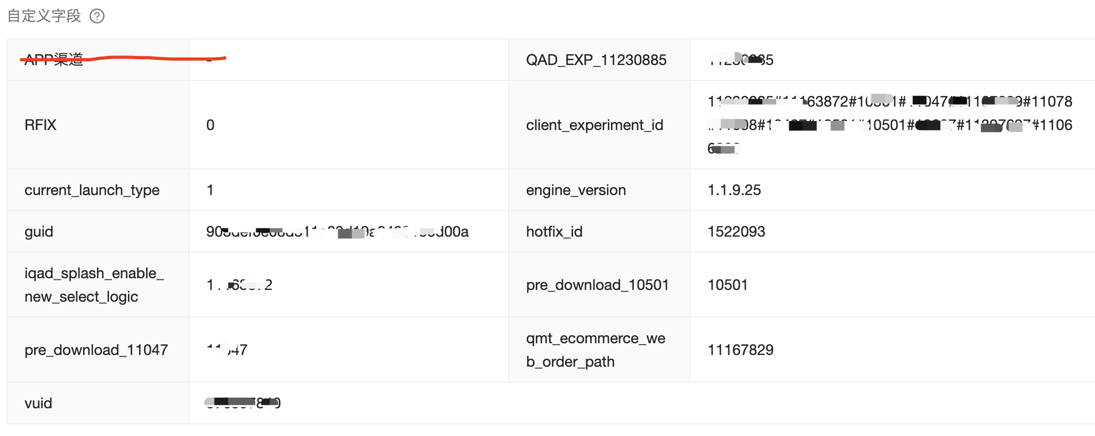Click the engine version value 1.1.9.25
Image resolution: width=1095 pixels, height=436 pixels.
(734, 190)
